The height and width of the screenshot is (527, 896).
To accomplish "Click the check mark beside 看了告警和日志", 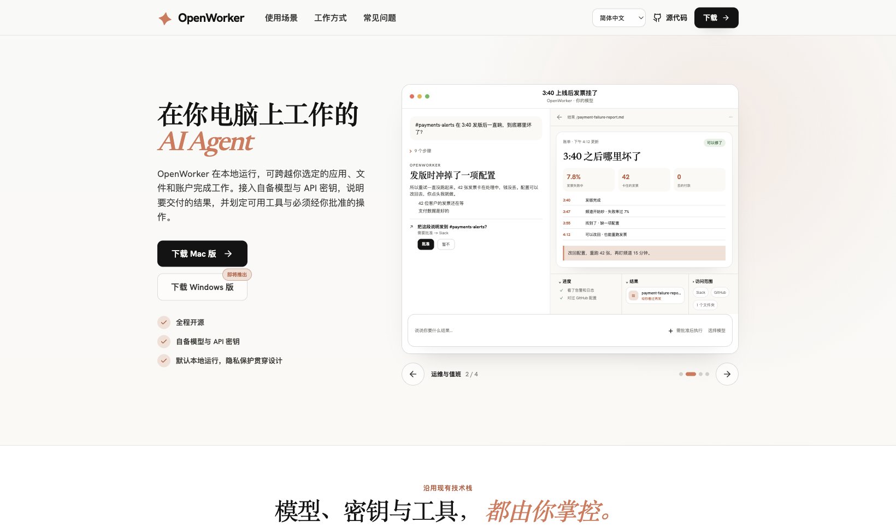I will 561,291.
